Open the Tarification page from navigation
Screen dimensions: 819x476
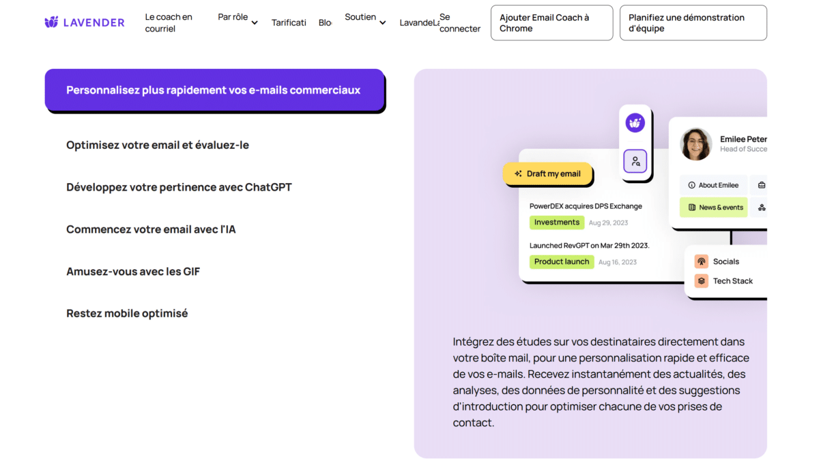(x=289, y=23)
